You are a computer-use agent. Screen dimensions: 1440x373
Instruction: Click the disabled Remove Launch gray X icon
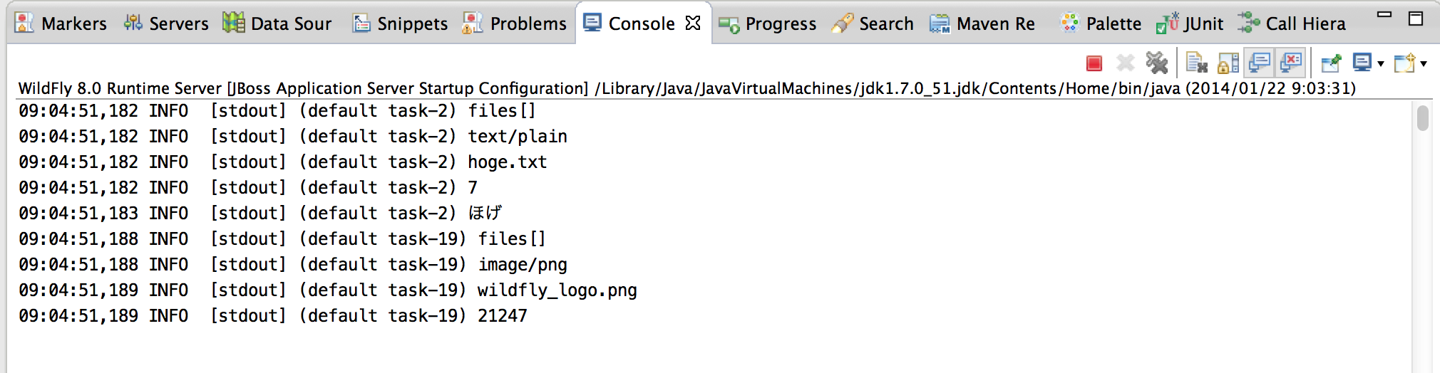(1125, 63)
